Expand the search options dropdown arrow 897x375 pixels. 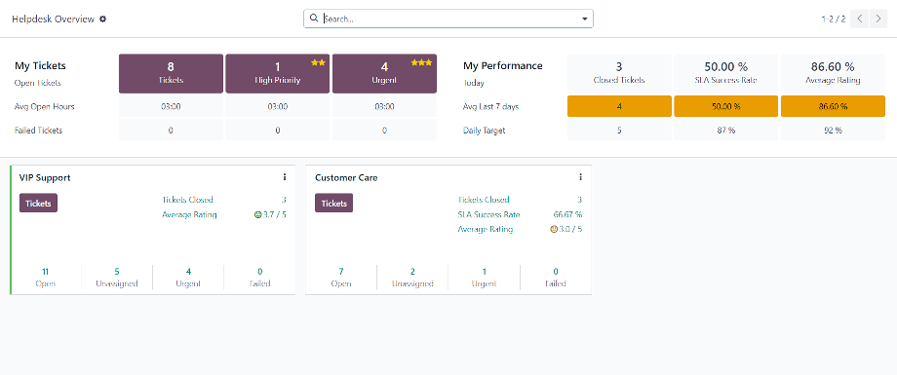585,19
